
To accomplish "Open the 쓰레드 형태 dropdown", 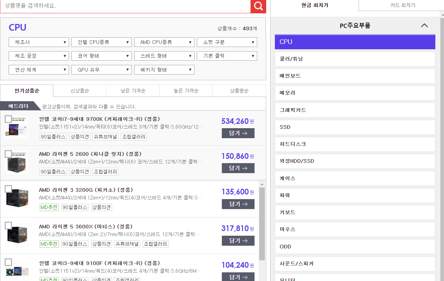I will tap(164, 56).
